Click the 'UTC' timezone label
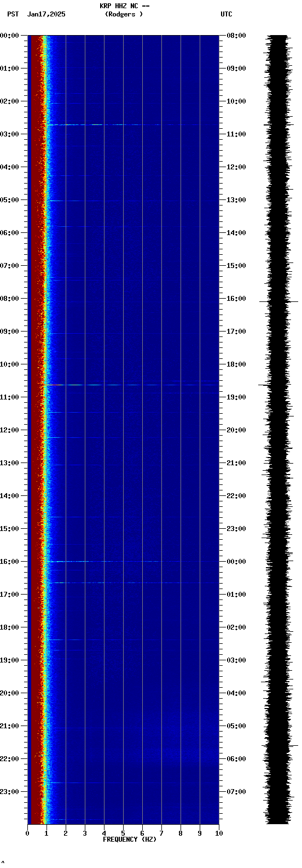302x868 pixels. click(x=226, y=14)
